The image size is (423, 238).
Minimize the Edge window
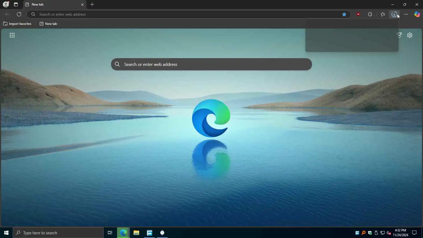pos(393,4)
